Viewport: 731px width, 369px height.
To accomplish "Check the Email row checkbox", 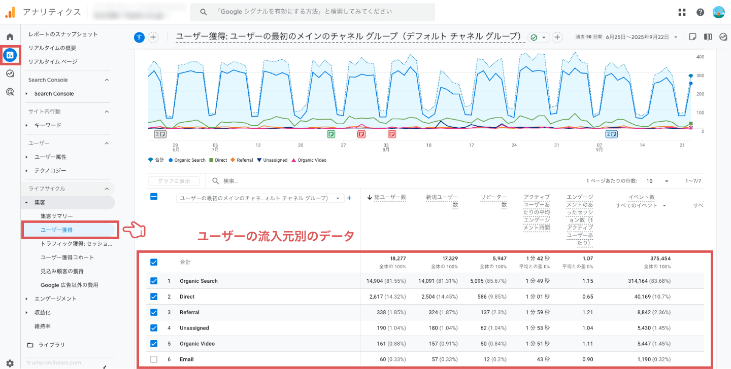I will coord(154,359).
